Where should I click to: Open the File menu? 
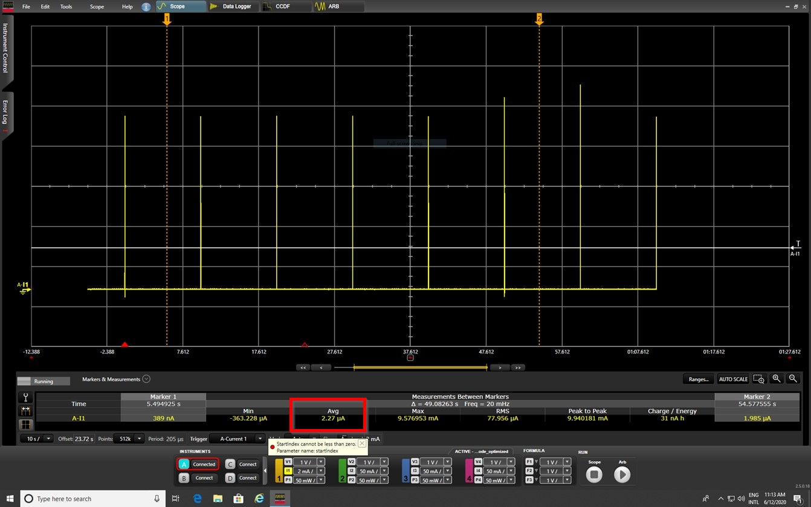[x=26, y=7]
